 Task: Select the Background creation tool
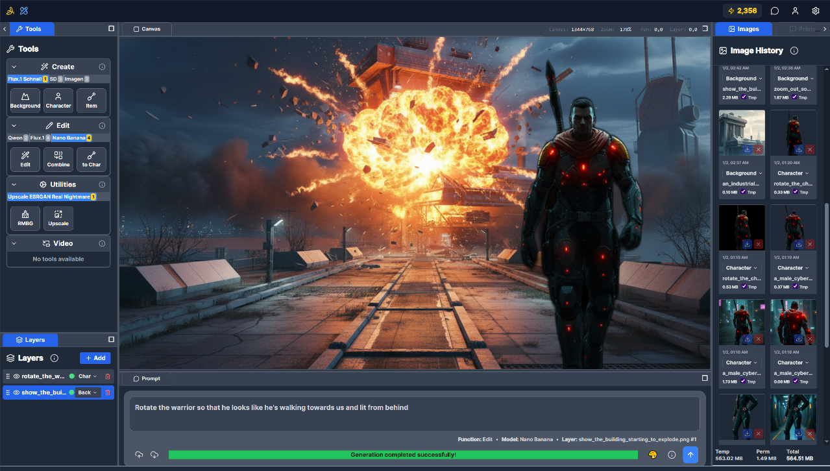point(25,101)
